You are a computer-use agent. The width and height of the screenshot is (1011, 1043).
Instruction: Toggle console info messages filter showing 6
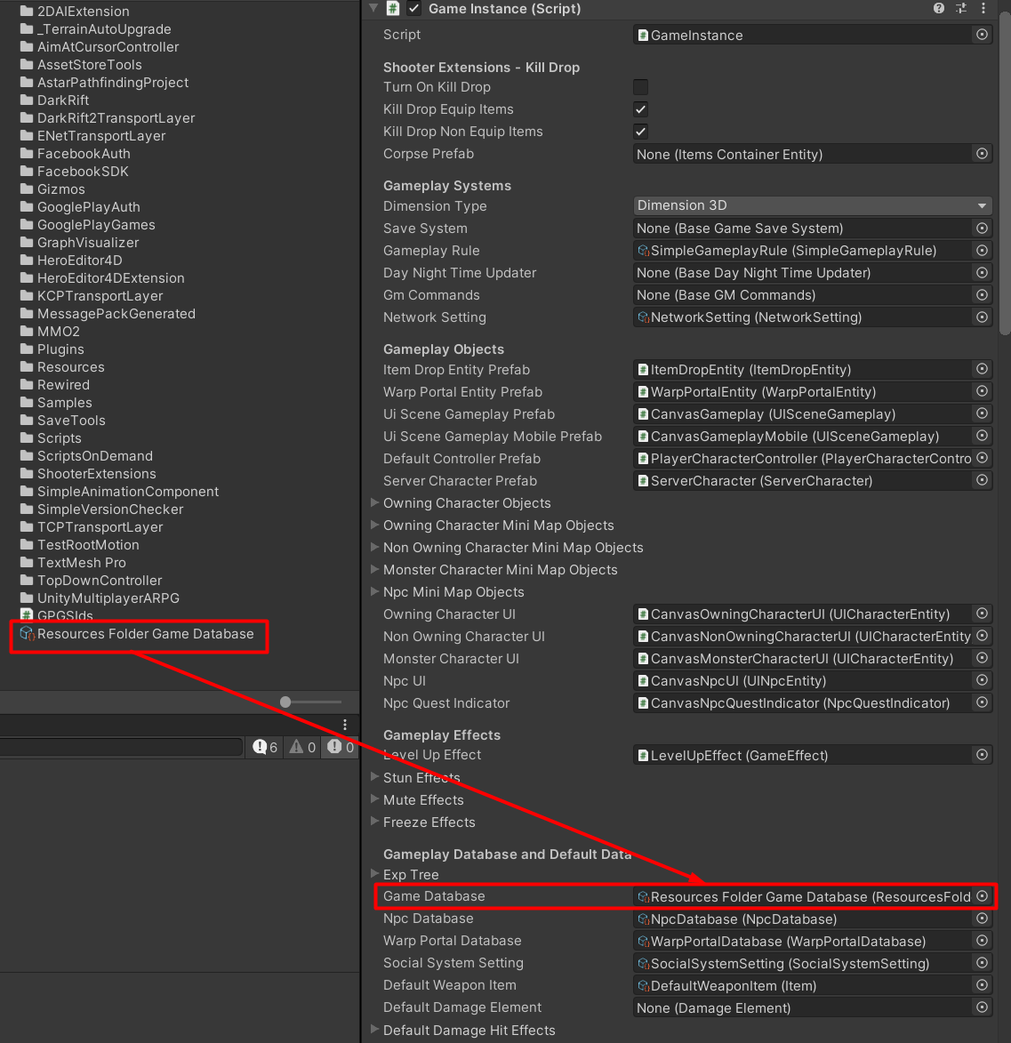(x=265, y=747)
